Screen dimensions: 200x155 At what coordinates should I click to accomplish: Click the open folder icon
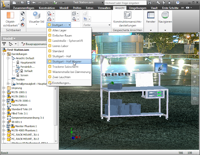click(x=22, y=2)
